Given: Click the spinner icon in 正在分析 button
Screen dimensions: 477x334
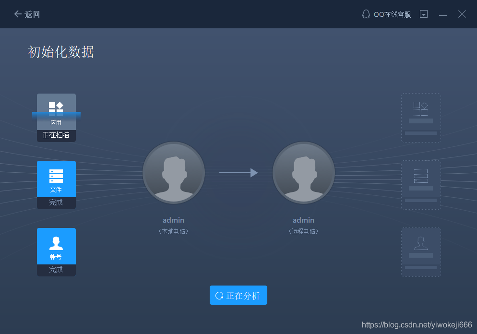Looking at the screenshot, I should pyautogui.click(x=219, y=296).
